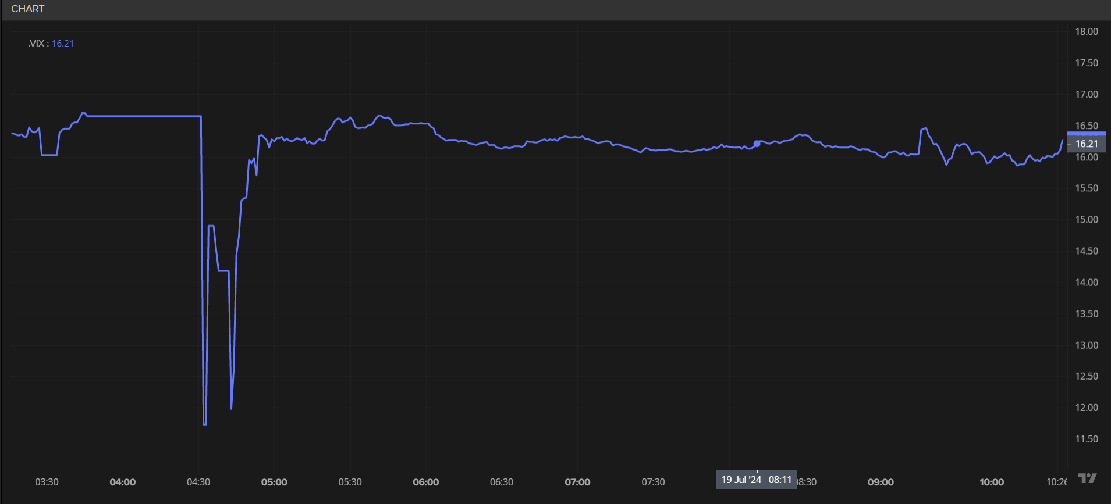1111x504 pixels.
Task: Click the 10:00 time axis label
Action: pyautogui.click(x=992, y=482)
